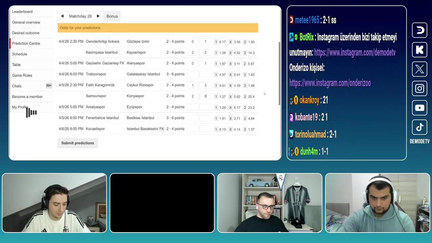Click empty away score for Besiktas Istanbul
Image resolution: width=432 pixels, height=243 pixels.
205,118
